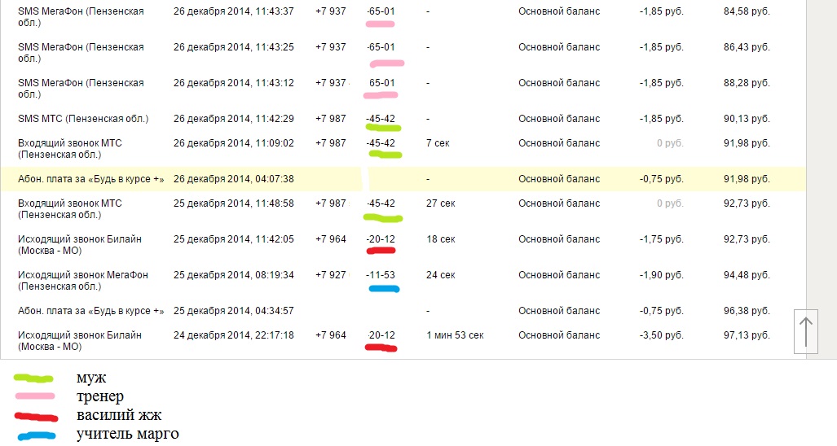Image resolution: width=837 pixels, height=446 pixels.
Task: Click the legend label тренер
Action: click(100, 396)
